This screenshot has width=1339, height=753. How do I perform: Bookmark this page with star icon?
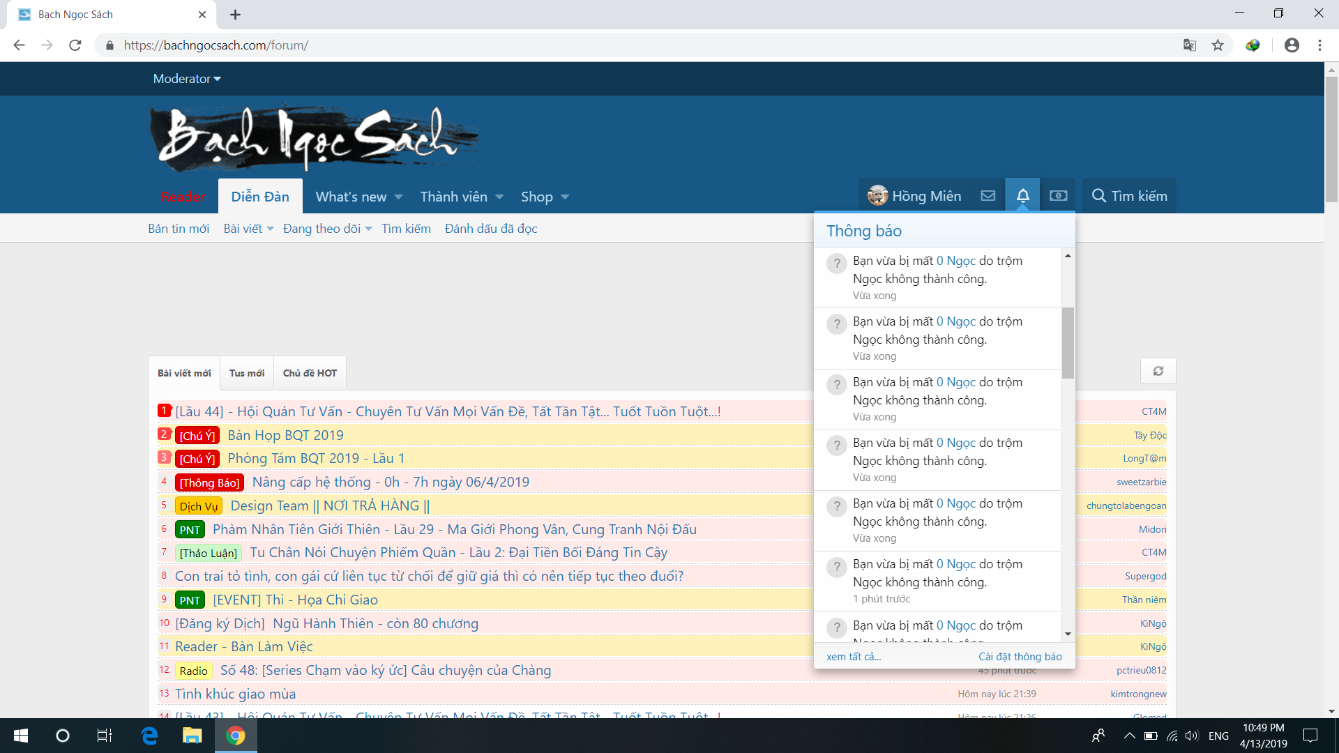click(x=1218, y=45)
